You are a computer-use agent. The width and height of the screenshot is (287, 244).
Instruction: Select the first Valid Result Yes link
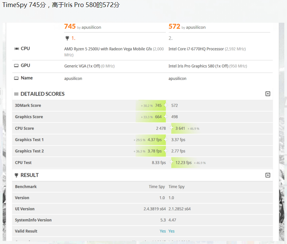[163, 231]
